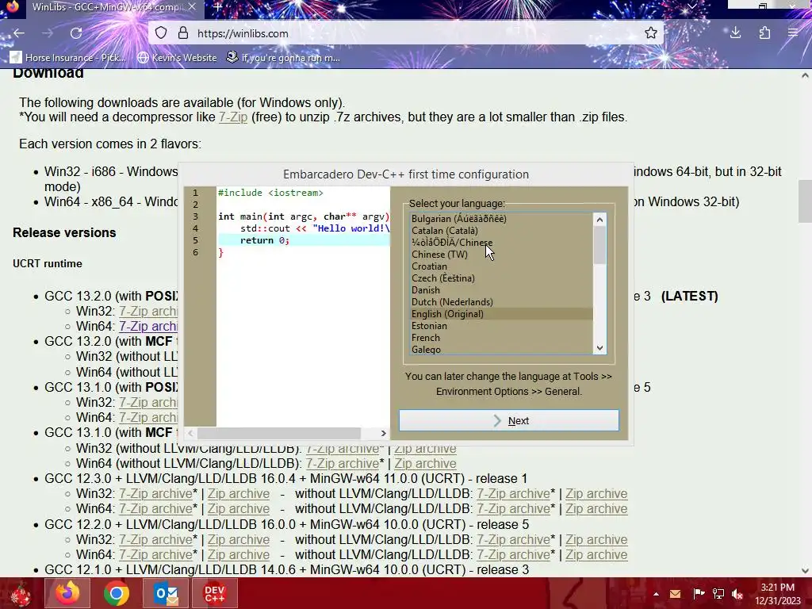Reload the page with the refresh icon
The image size is (812, 609).
(x=76, y=33)
